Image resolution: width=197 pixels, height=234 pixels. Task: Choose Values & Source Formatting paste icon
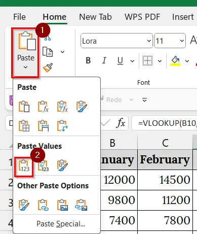(x=62, y=165)
